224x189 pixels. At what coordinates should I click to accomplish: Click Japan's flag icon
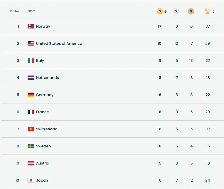coord(31,180)
